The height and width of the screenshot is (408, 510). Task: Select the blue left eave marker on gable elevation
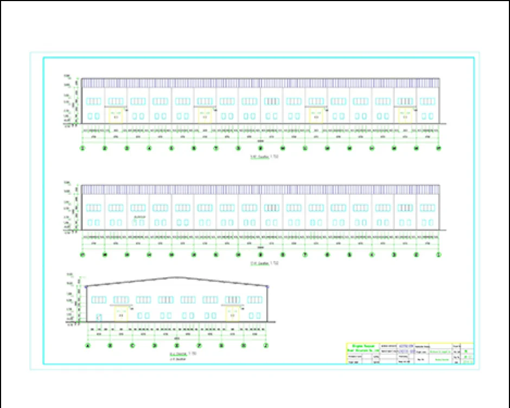[x=86, y=286]
